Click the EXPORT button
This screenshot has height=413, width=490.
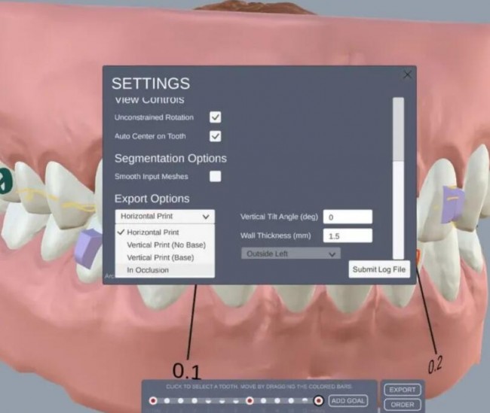point(403,390)
